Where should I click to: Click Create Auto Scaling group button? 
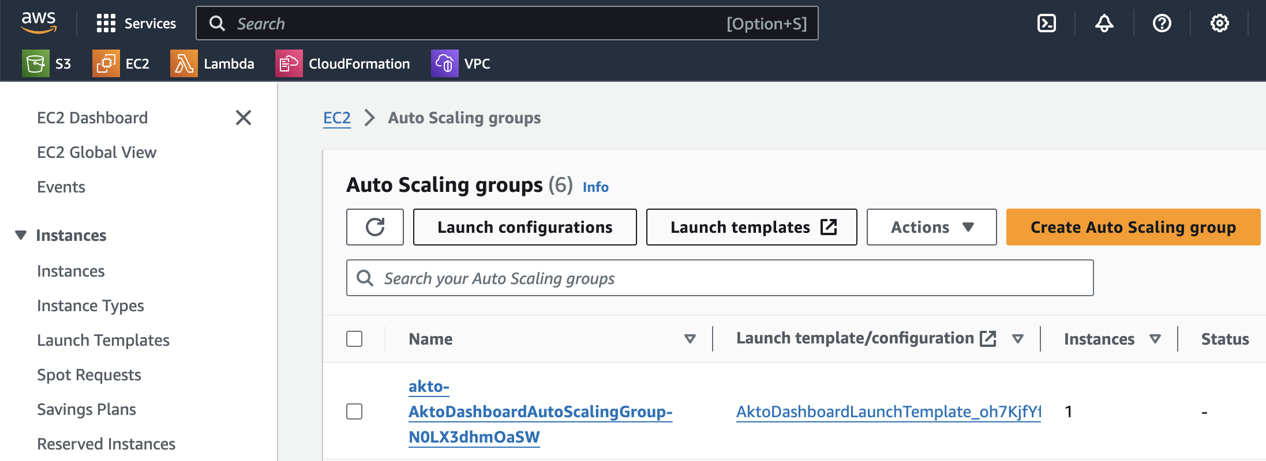(x=1133, y=227)
